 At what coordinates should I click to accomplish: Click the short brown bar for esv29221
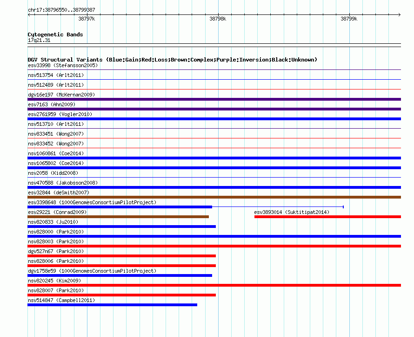[118, 217]
